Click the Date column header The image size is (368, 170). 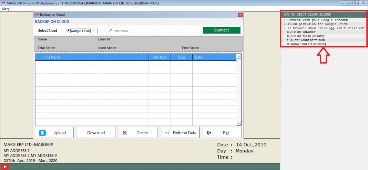click(x=214, y=57)
